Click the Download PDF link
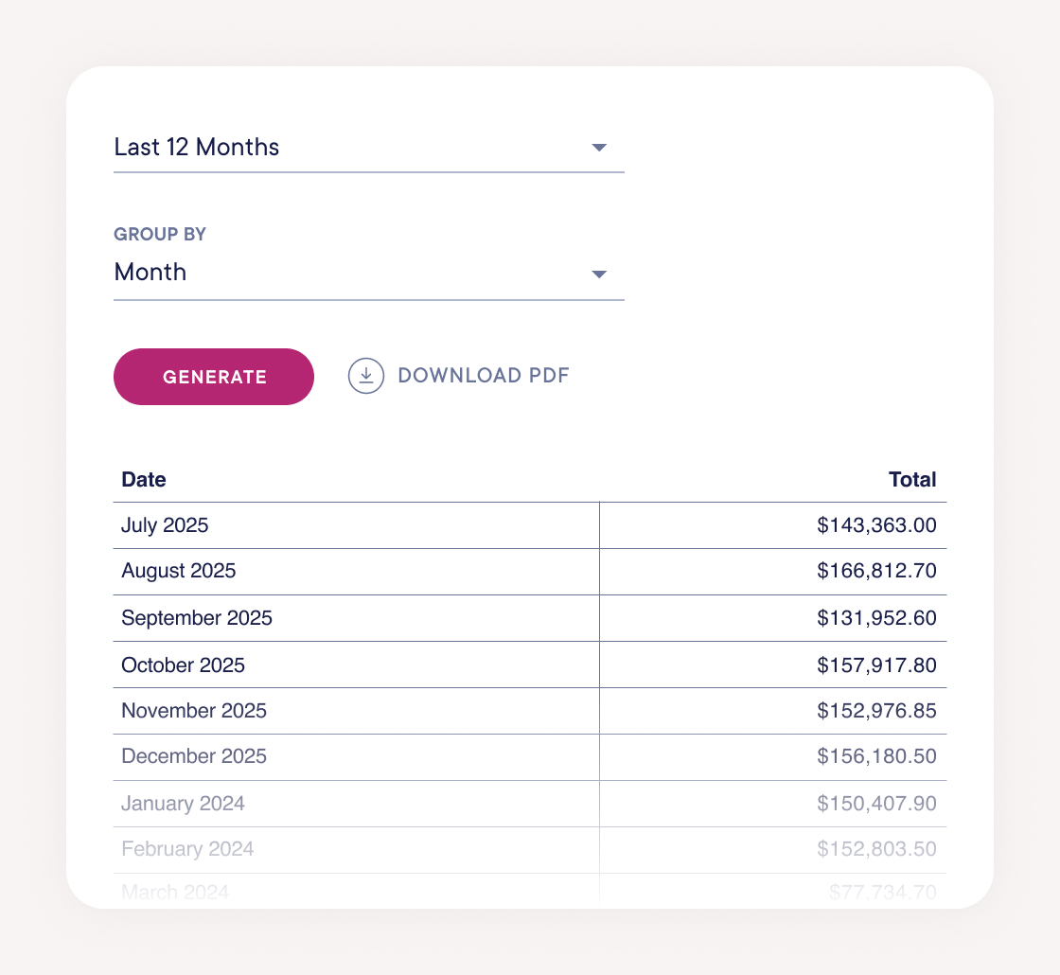 coord(483,375)
